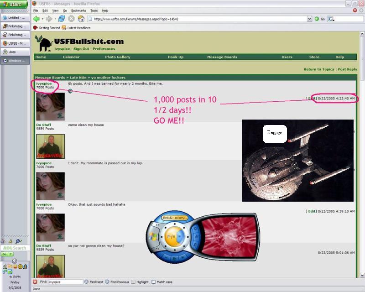Click ivyspice's avatar on the first post
The width and height of the screenshot is (365, 292).
click(x=51, y=106)
